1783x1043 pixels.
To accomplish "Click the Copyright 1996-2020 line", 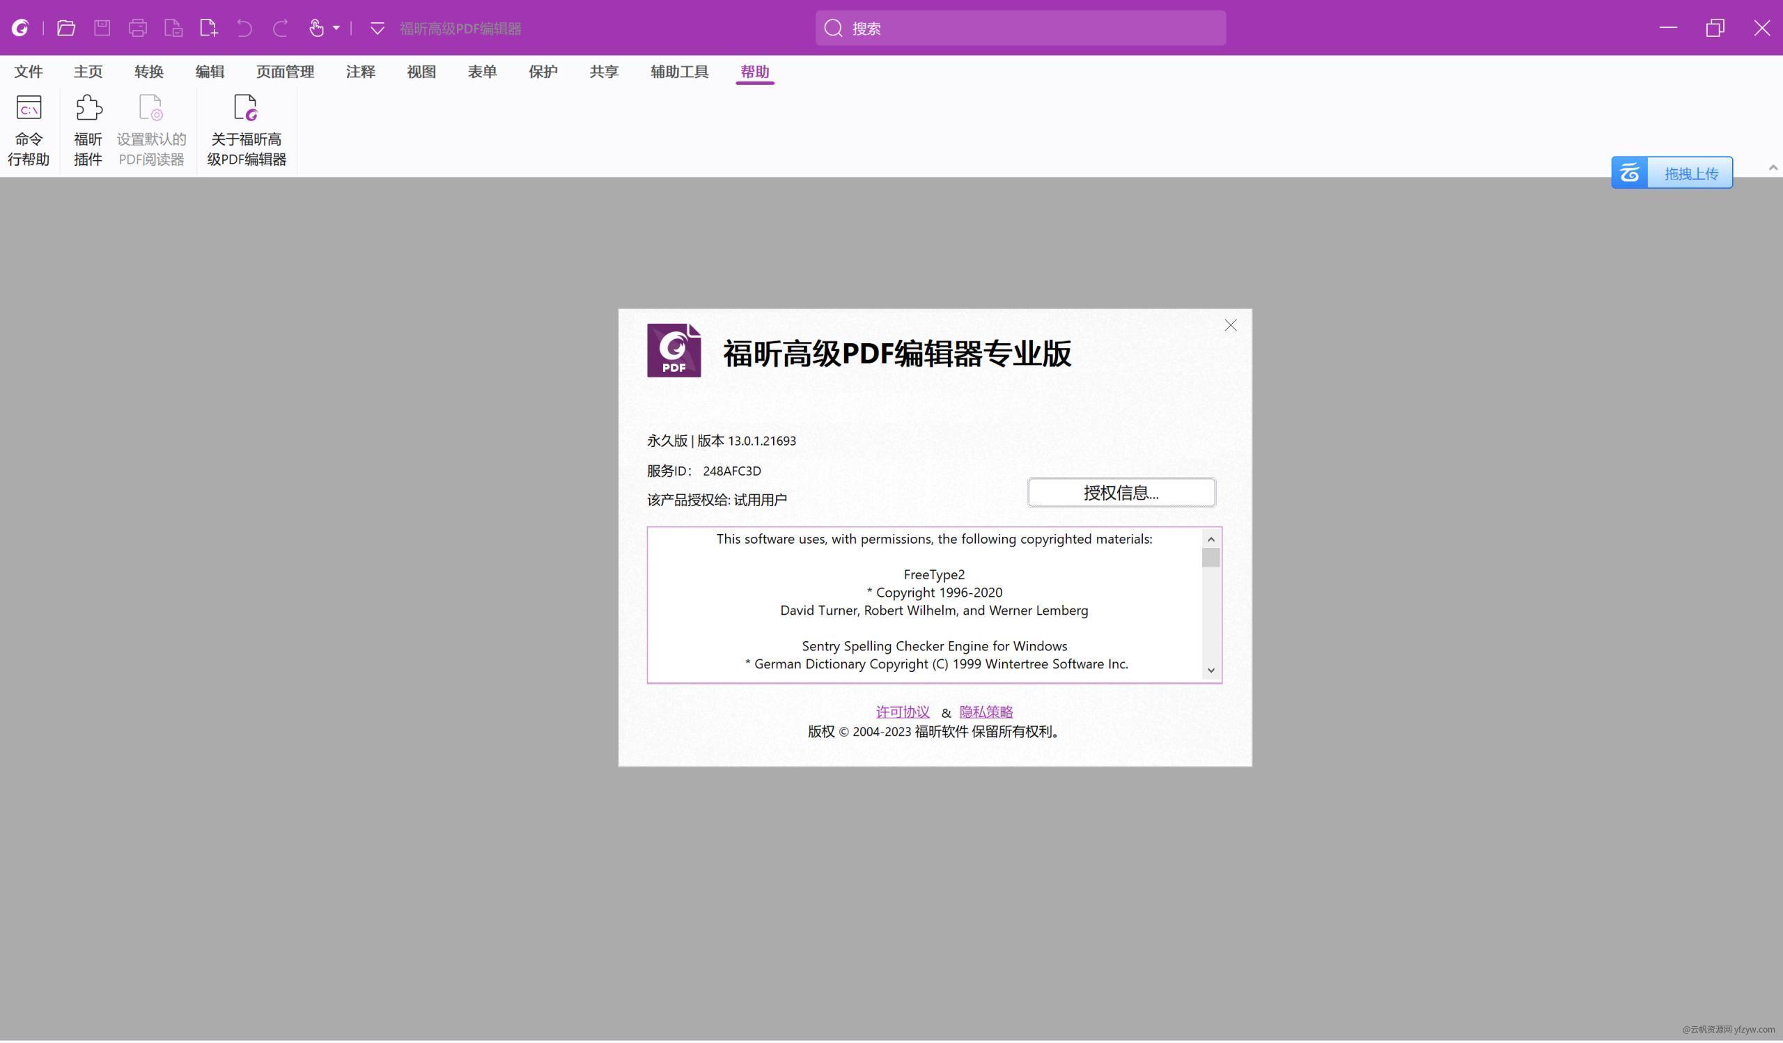I will 934,593.
